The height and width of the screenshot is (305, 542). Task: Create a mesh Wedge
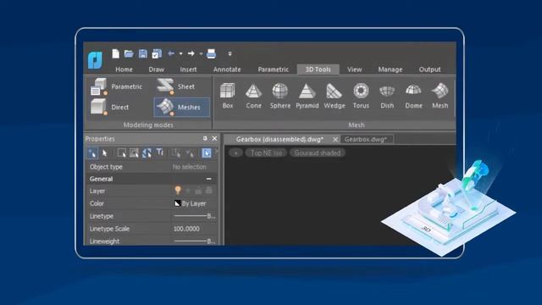335,96
